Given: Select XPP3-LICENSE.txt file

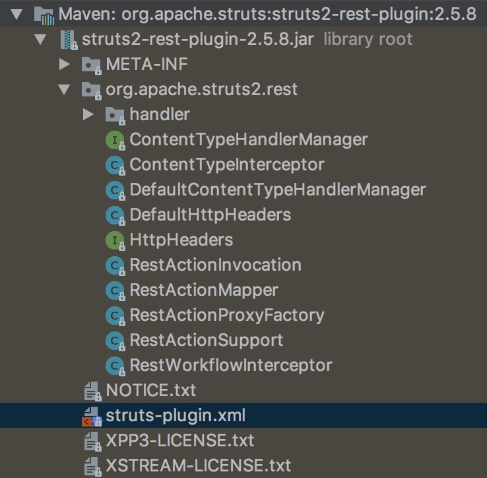Looking at the screenshot, I should coord(180,440).
